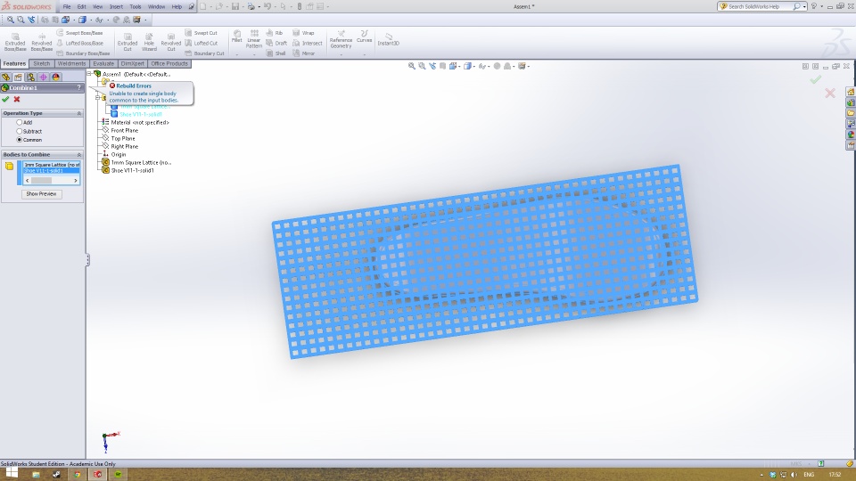
Task: Open the ConfigurationManager tab icon
Action: tap(30, 77)
